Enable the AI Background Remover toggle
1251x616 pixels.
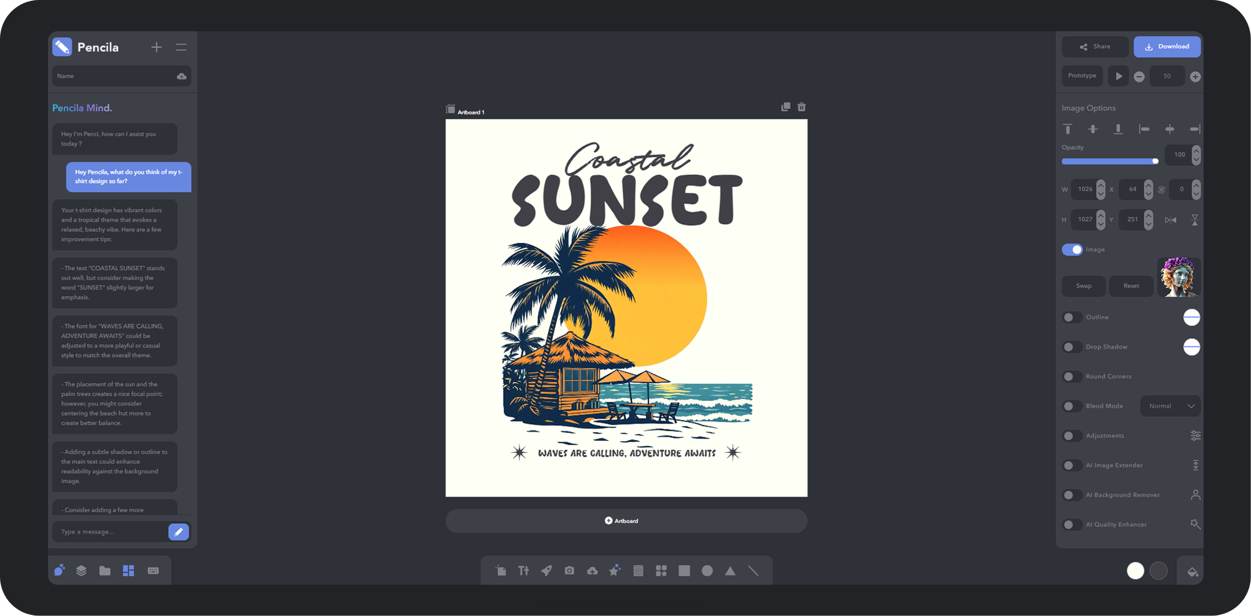1071,495
